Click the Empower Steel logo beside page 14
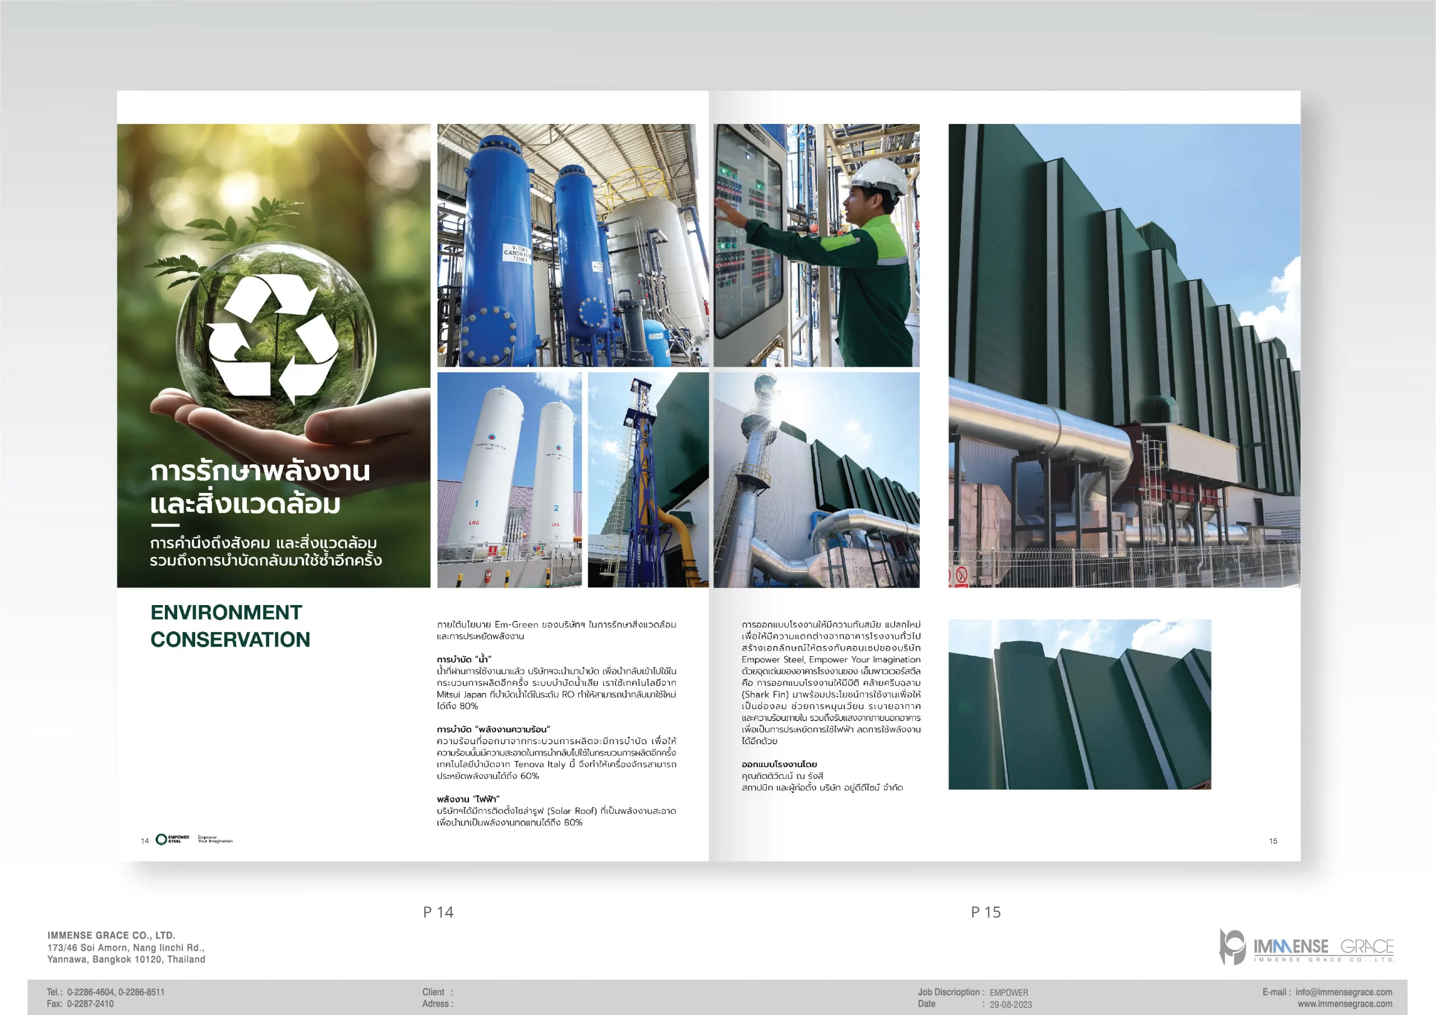Image resolution: width=1436 pixels, height=1015 pixels. click(x=172, y=839)
